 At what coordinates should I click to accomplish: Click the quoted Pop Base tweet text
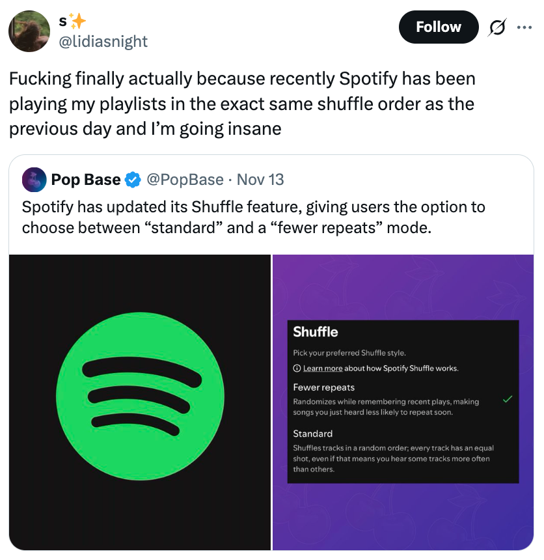point(253,217)
